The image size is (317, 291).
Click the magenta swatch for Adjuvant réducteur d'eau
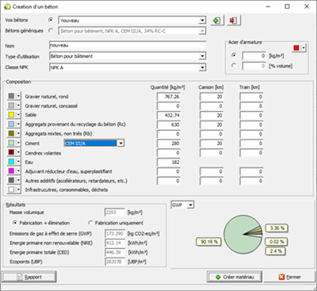(x=11, y=171)
